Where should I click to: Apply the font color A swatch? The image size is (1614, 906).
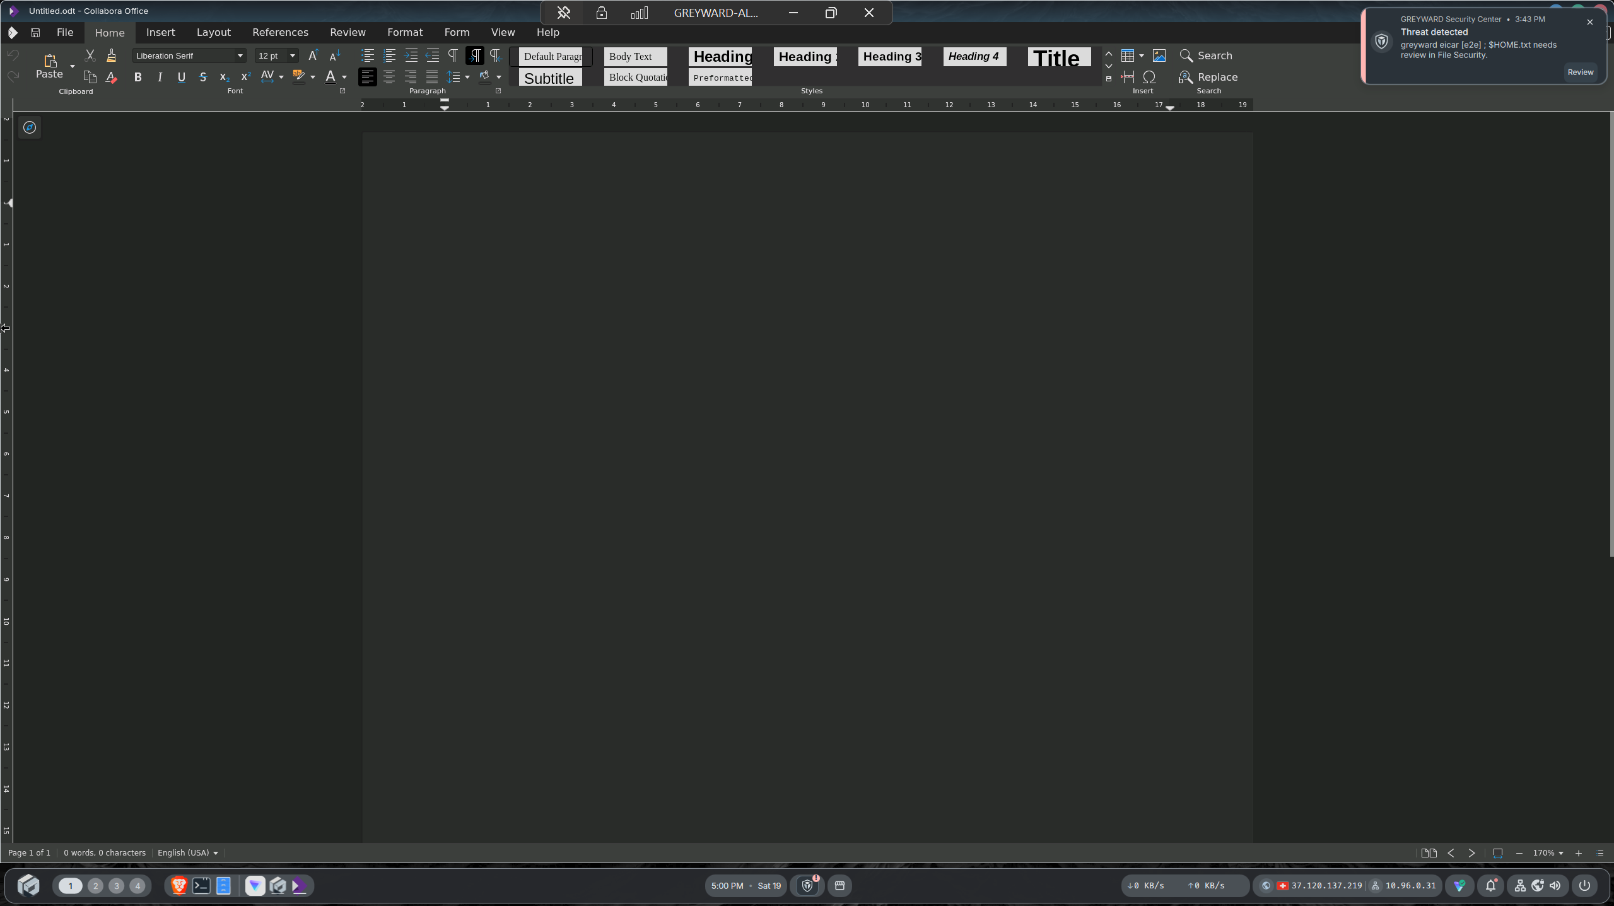330,77
